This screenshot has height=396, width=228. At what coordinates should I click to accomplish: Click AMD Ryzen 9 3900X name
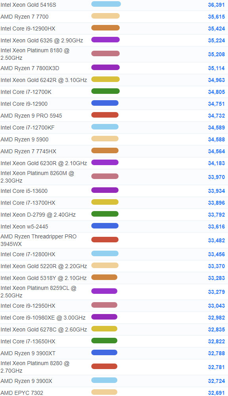pos(26,381)
